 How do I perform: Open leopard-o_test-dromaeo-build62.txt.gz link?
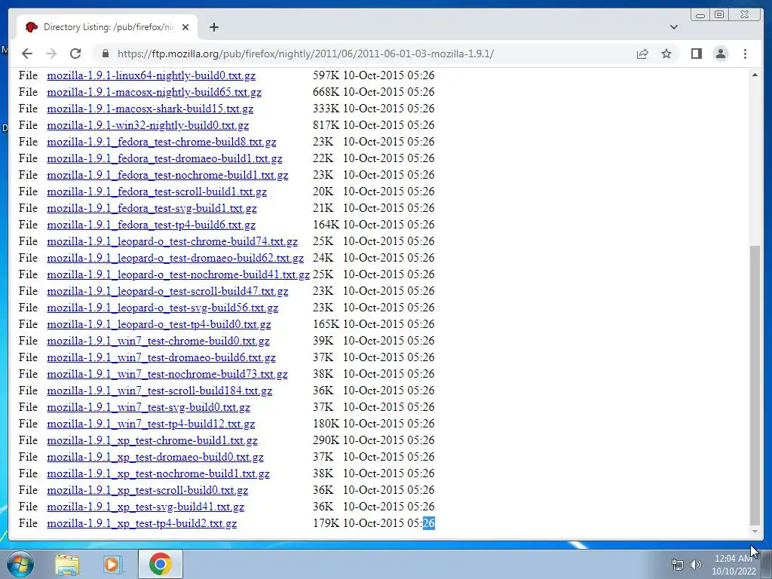click(175, 258)
